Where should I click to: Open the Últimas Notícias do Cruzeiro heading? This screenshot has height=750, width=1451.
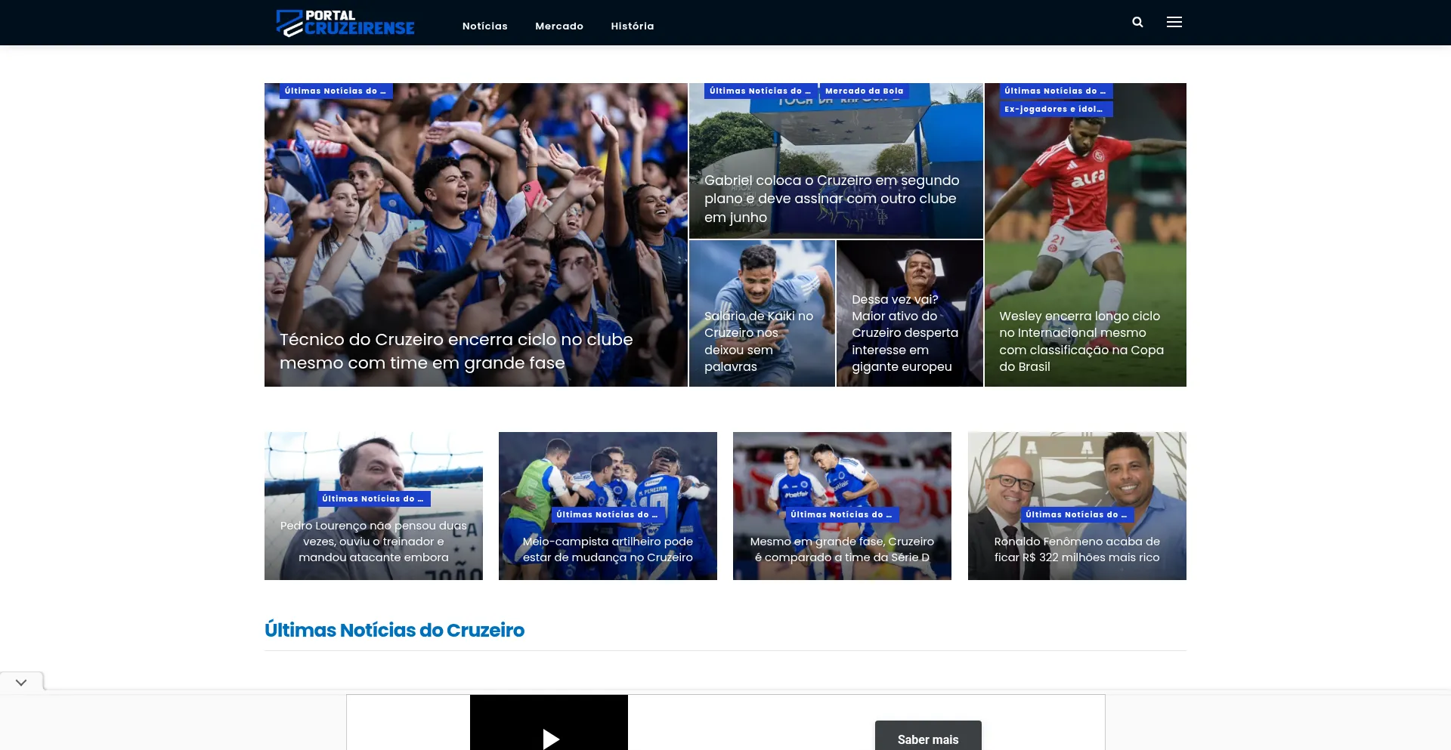tap(394, 630)
